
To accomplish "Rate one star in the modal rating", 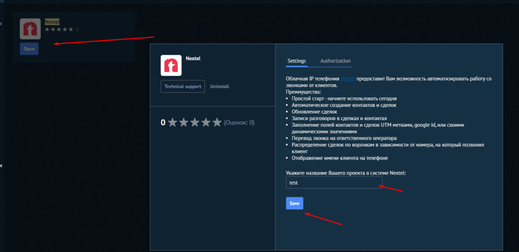I will click(173, 122).
